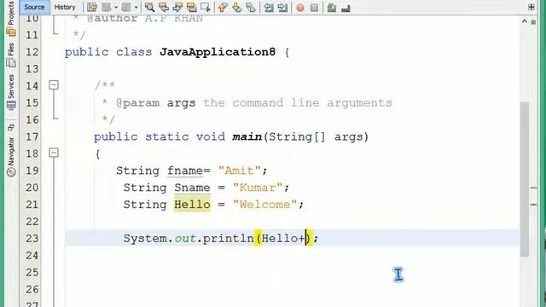The height and width of the screenshot is (307, 546).
Task: Switch to the Source tab
Action: click(34, 7)
